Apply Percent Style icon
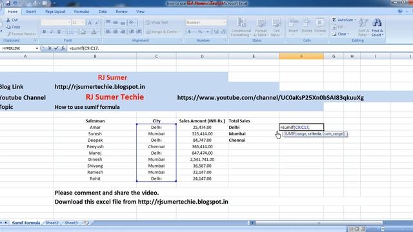 point(200,32)
